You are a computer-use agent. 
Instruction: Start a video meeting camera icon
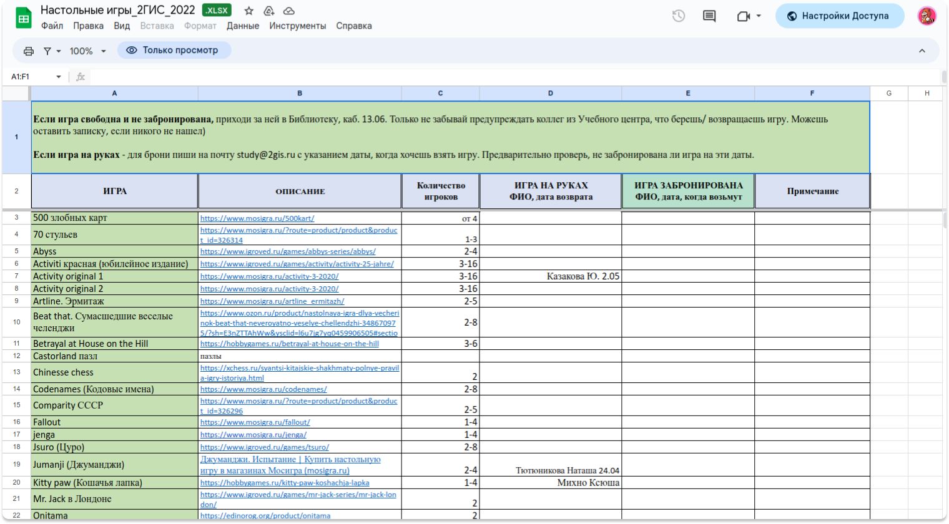pyautogui.click(x=743, y=16)
